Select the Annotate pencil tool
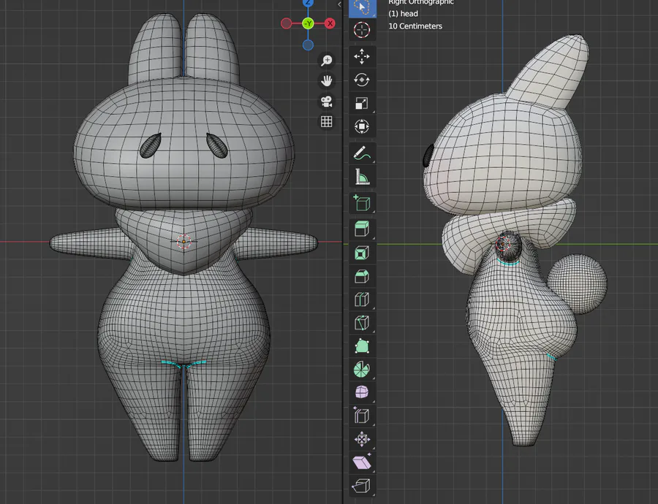658x504 pixels. [362, 153]
